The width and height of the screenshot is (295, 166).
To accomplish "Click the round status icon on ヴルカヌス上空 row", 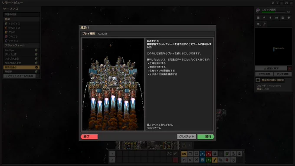I will (36, 63).
